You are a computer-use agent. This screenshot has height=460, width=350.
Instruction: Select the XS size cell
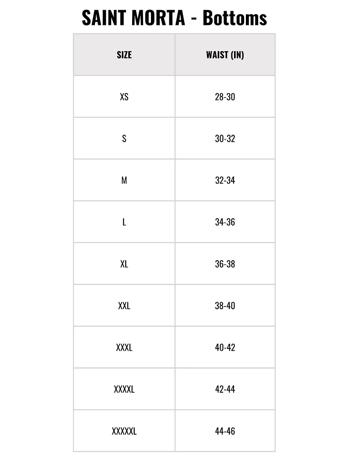point(124,97)
